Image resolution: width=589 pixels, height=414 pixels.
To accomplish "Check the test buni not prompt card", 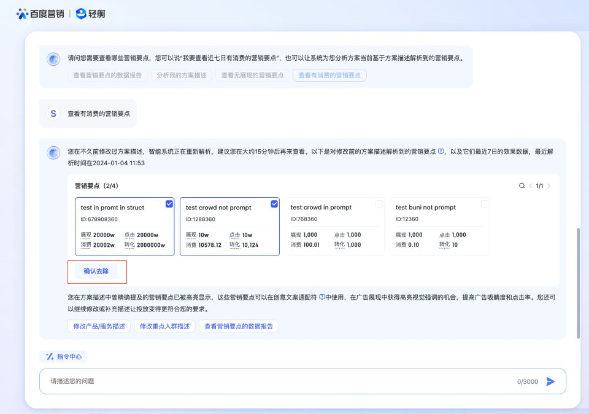I will (484, 203).
